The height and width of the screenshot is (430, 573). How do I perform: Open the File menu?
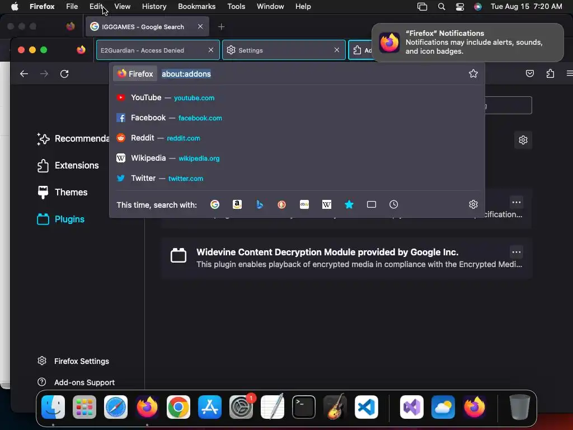coord(72,6)
